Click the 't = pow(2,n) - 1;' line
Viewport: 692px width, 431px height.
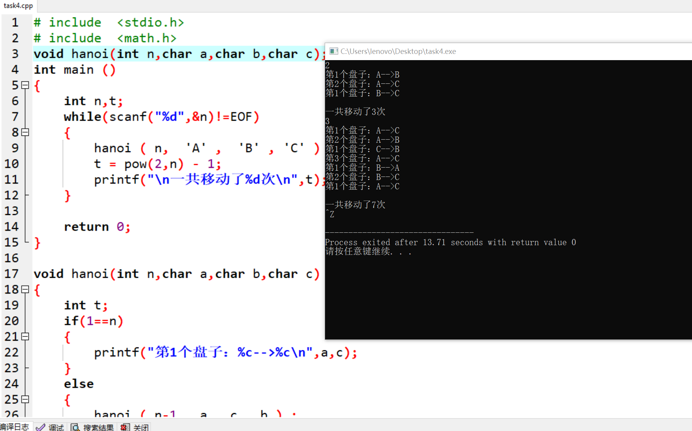coord(158,164)
